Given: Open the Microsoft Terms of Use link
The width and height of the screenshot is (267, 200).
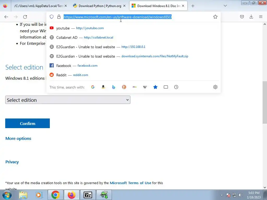Looking at the screenshot, I should [x=130, y=183].
